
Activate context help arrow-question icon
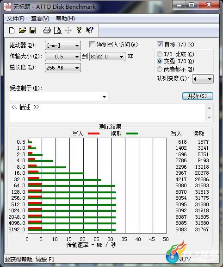click(90, 30)
